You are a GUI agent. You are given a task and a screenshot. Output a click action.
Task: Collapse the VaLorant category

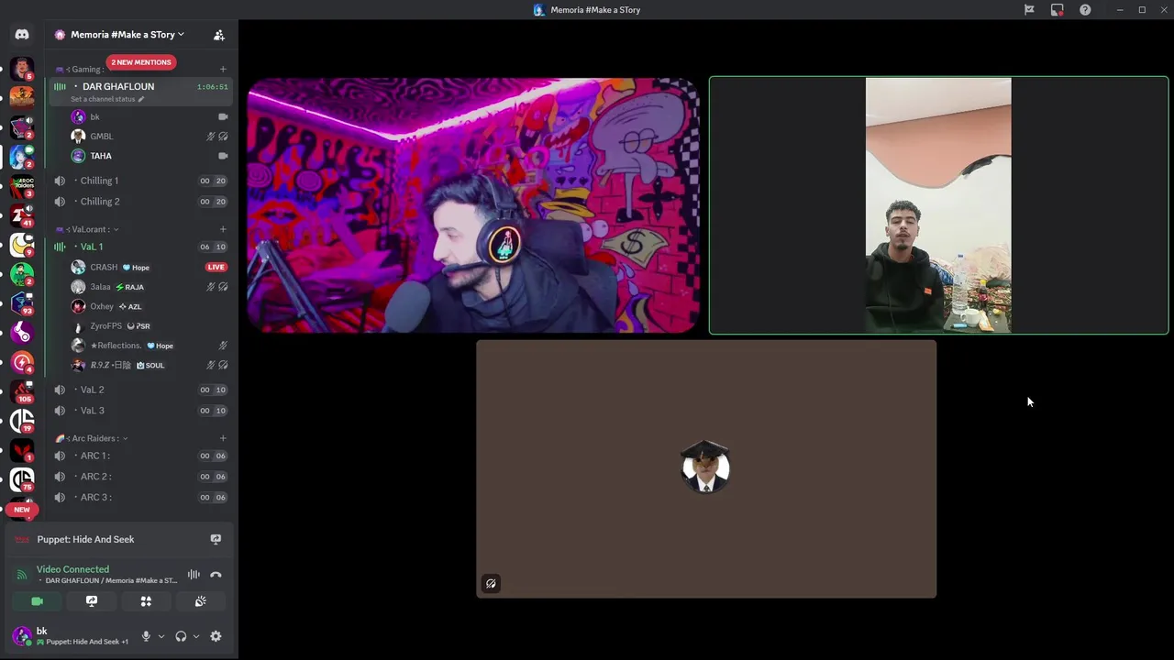click(87, 229)
